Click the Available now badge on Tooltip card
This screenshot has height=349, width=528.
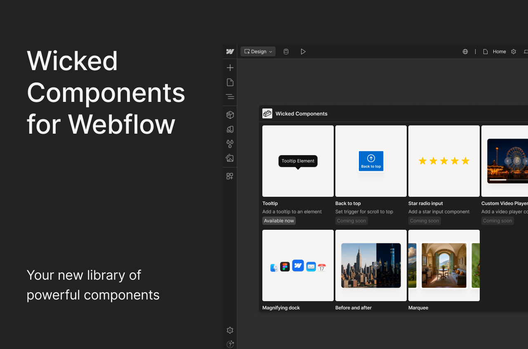[x=279, y=221]
